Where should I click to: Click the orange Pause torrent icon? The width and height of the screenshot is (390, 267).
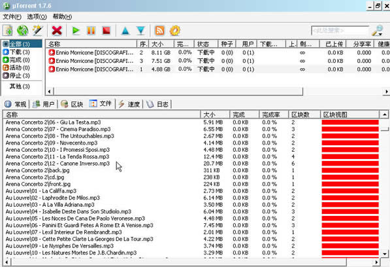click(x=91, y=31)
